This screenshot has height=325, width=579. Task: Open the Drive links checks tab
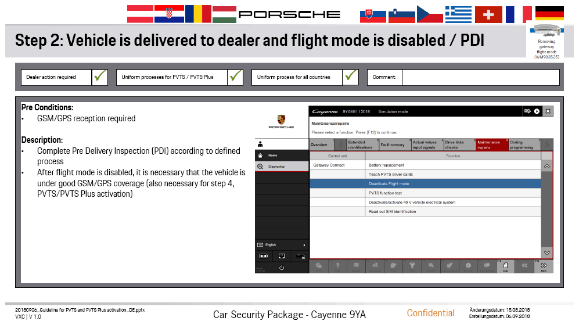tap(460, 145)
